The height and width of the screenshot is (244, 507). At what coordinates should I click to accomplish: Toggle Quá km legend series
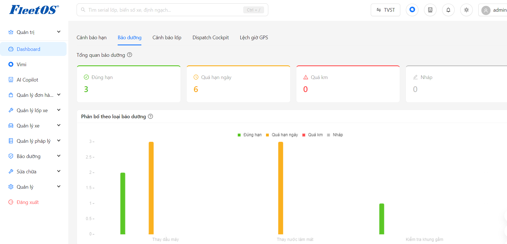[x=313, y=135]
